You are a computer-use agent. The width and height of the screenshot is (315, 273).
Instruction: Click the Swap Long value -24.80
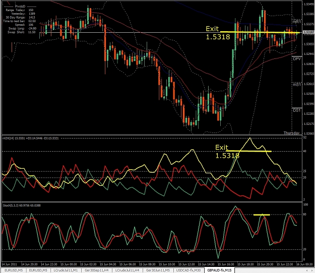tap(32, 29)
